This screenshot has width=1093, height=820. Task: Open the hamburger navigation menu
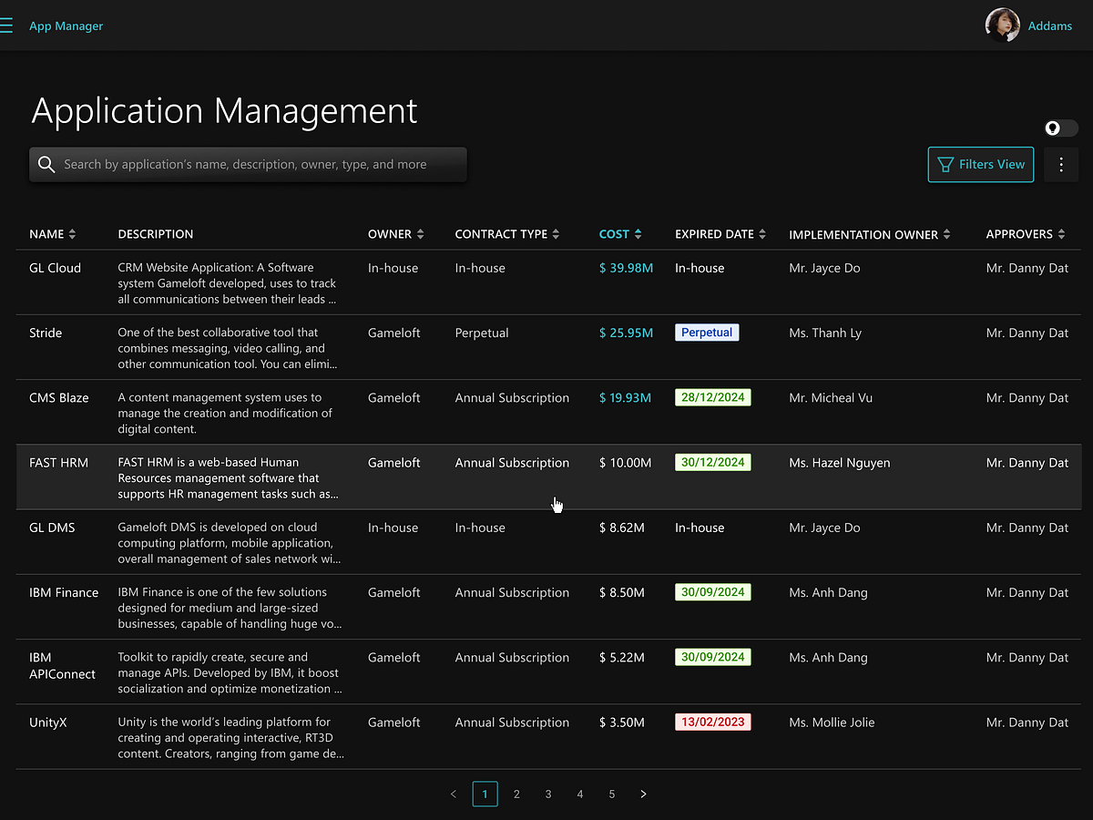[6, 26]
